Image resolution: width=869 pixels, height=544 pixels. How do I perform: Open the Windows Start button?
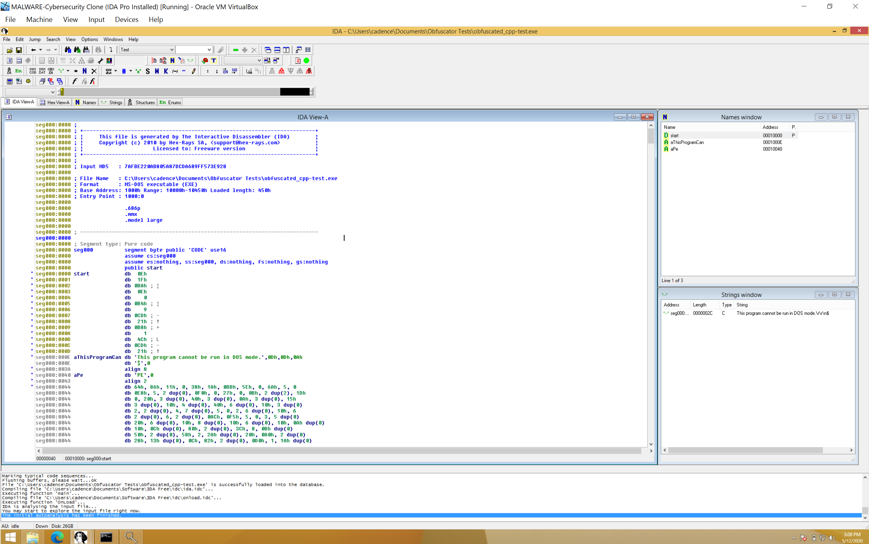pyautogui.click(x=11, y=537)
